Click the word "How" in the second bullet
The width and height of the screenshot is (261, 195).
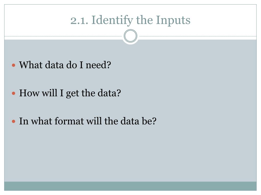tap(29, 93)
